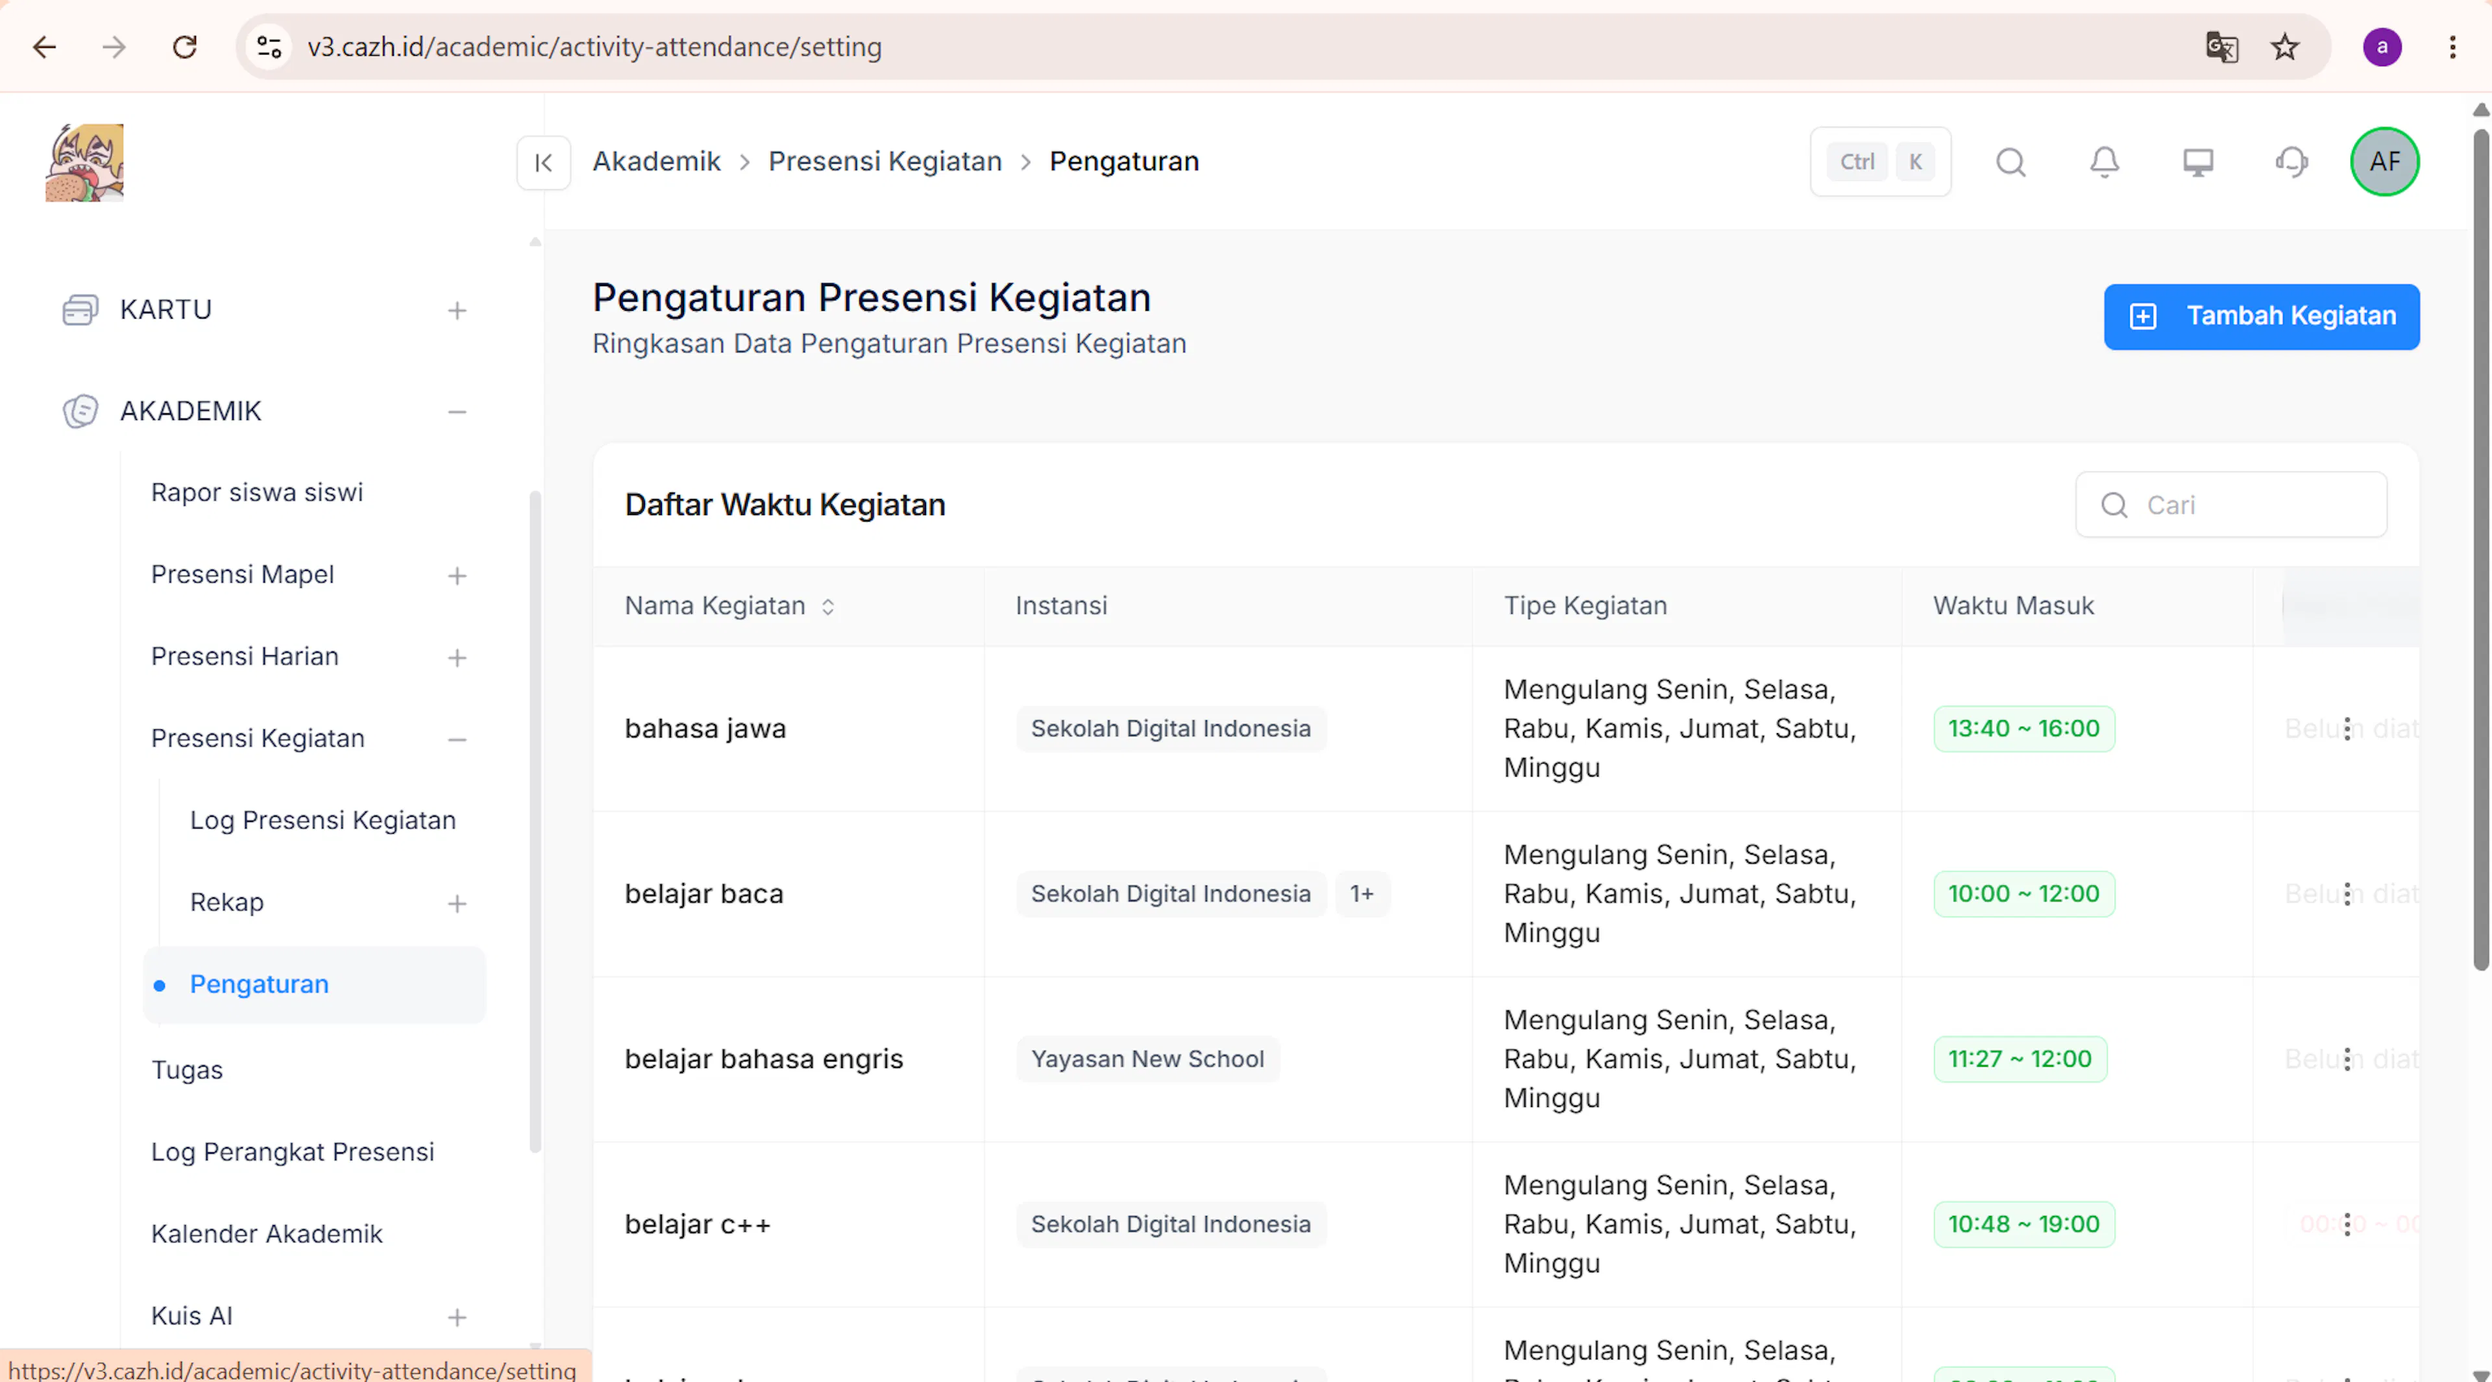Open row actions for belajar baca

pos(2347,893)
